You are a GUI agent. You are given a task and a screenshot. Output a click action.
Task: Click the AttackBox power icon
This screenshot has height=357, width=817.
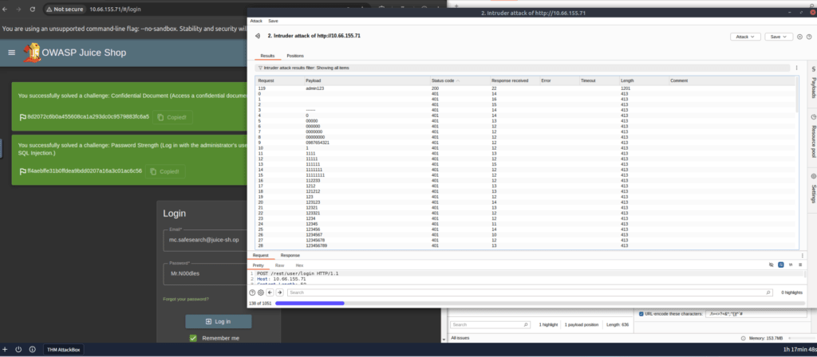(x=18, y=349)
